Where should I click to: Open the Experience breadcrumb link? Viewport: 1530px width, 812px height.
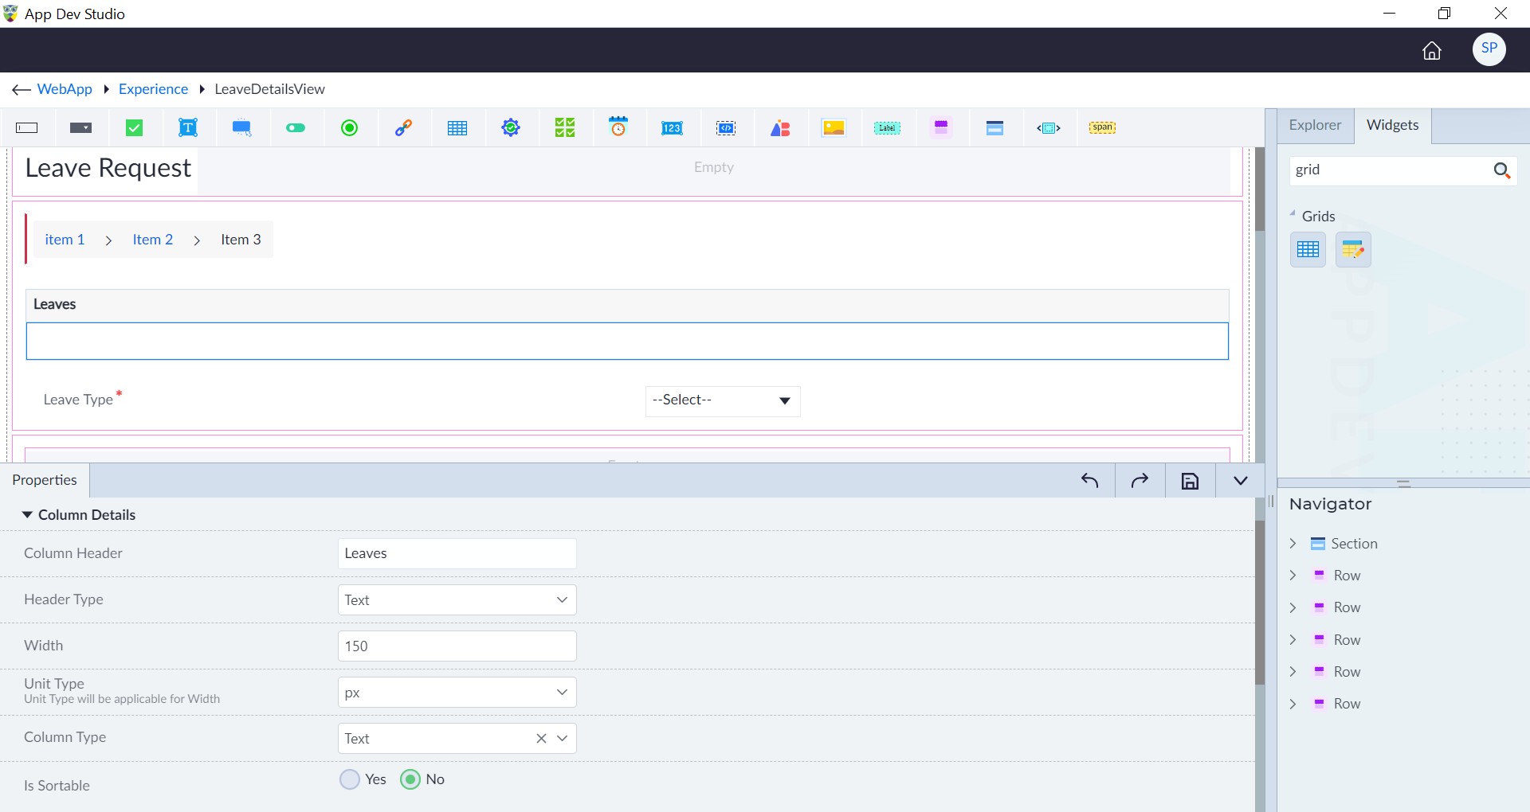(153, 89)
